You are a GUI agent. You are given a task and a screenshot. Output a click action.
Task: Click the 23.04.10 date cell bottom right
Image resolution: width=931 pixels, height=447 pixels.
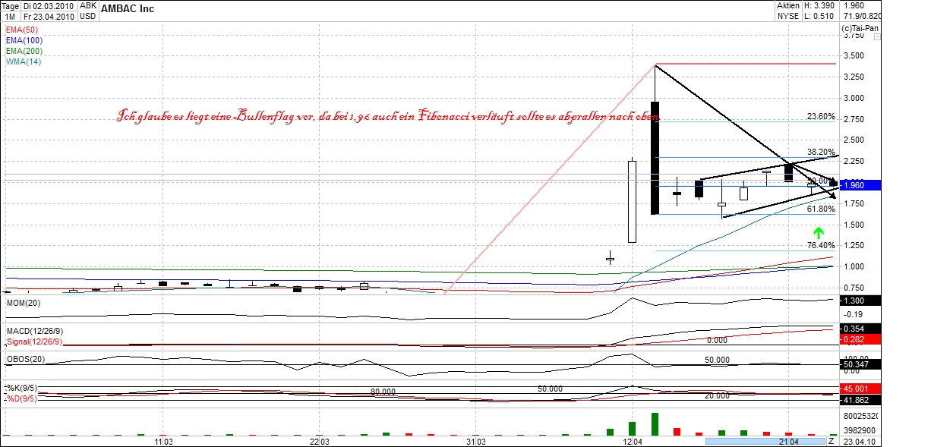860,441
